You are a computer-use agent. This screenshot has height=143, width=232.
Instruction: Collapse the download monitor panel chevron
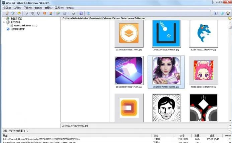[230, 131]
